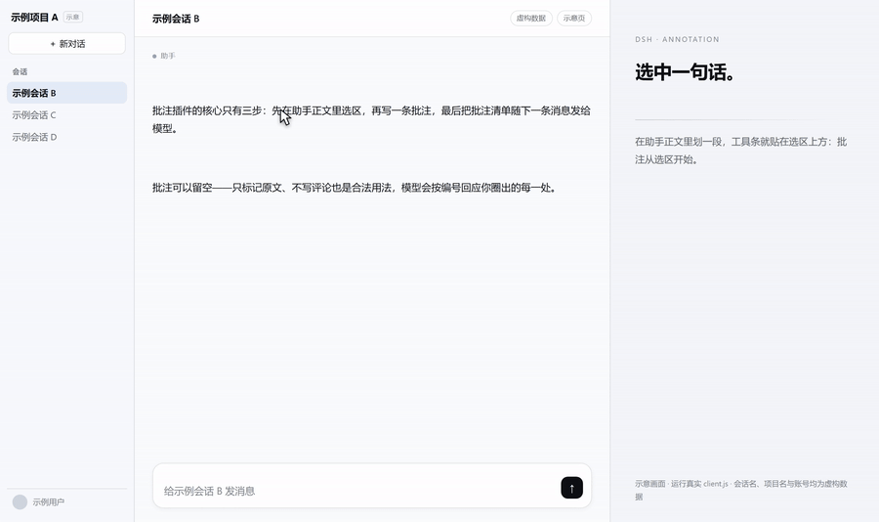The width and height of the screenshot is (879, 522).
Task: Click the 助手 sender label
Action: click(x=168, y=56)
